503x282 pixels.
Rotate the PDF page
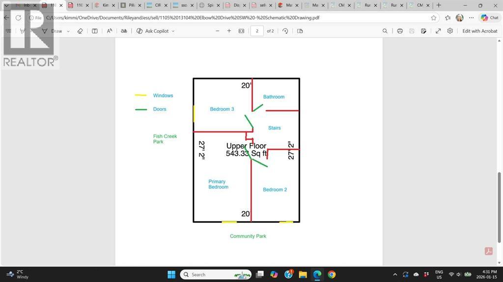tap(285, 31)
